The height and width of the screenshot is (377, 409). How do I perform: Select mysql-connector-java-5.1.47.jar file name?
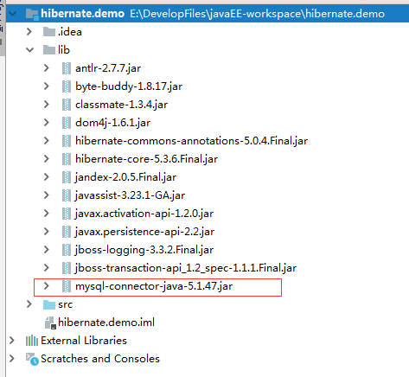[154, 286]
